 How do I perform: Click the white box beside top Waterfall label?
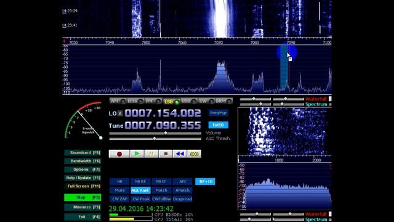tap(330, 99)
